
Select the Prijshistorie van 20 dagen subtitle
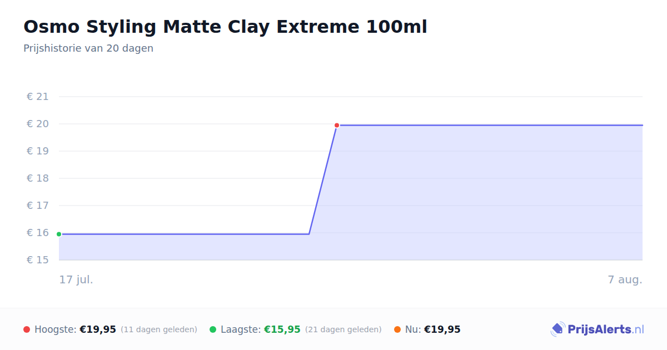(88, 48)
